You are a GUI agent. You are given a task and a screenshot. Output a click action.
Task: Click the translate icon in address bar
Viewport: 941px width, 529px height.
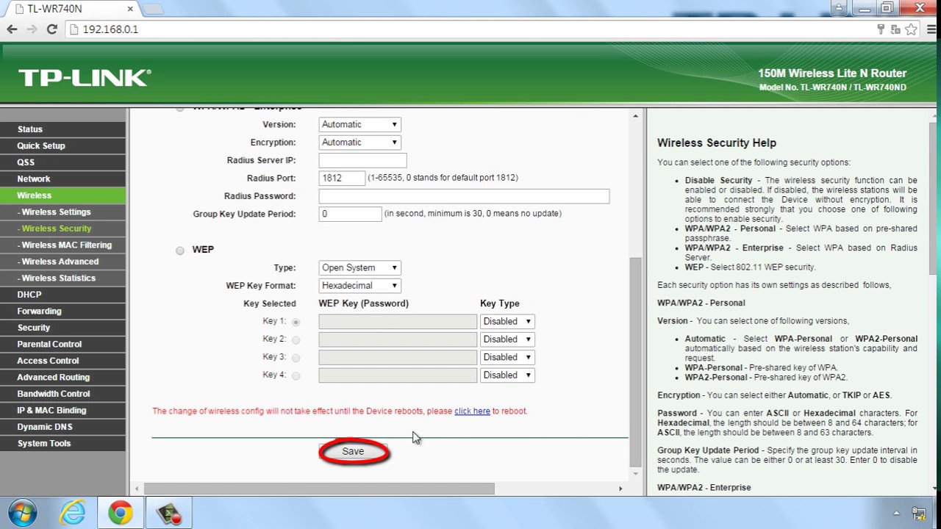(x=895, y=29)
